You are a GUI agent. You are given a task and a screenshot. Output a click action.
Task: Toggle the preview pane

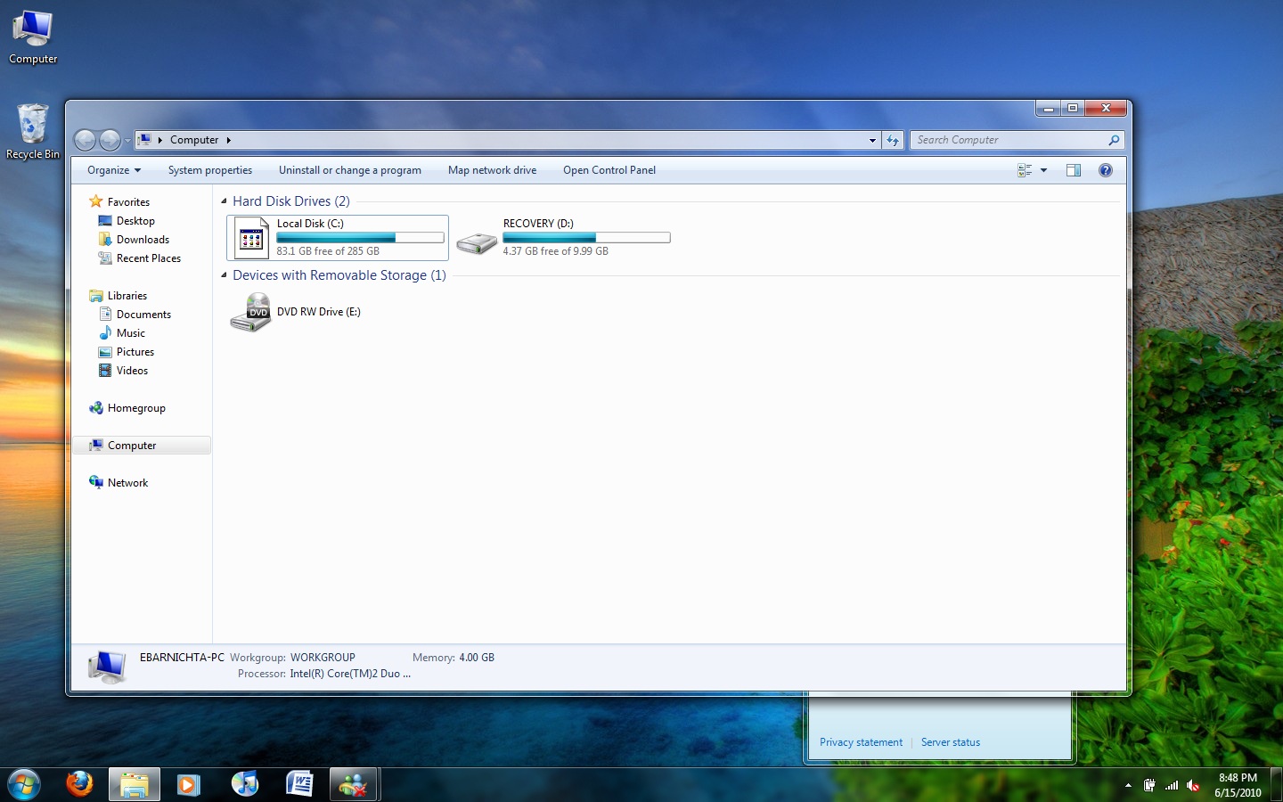[1074, 169]
